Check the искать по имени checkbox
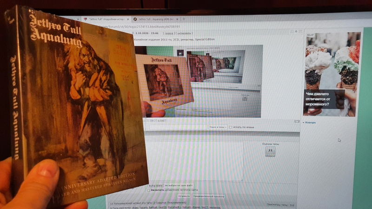The image size is (372, 209). click(x=230, y=127)
